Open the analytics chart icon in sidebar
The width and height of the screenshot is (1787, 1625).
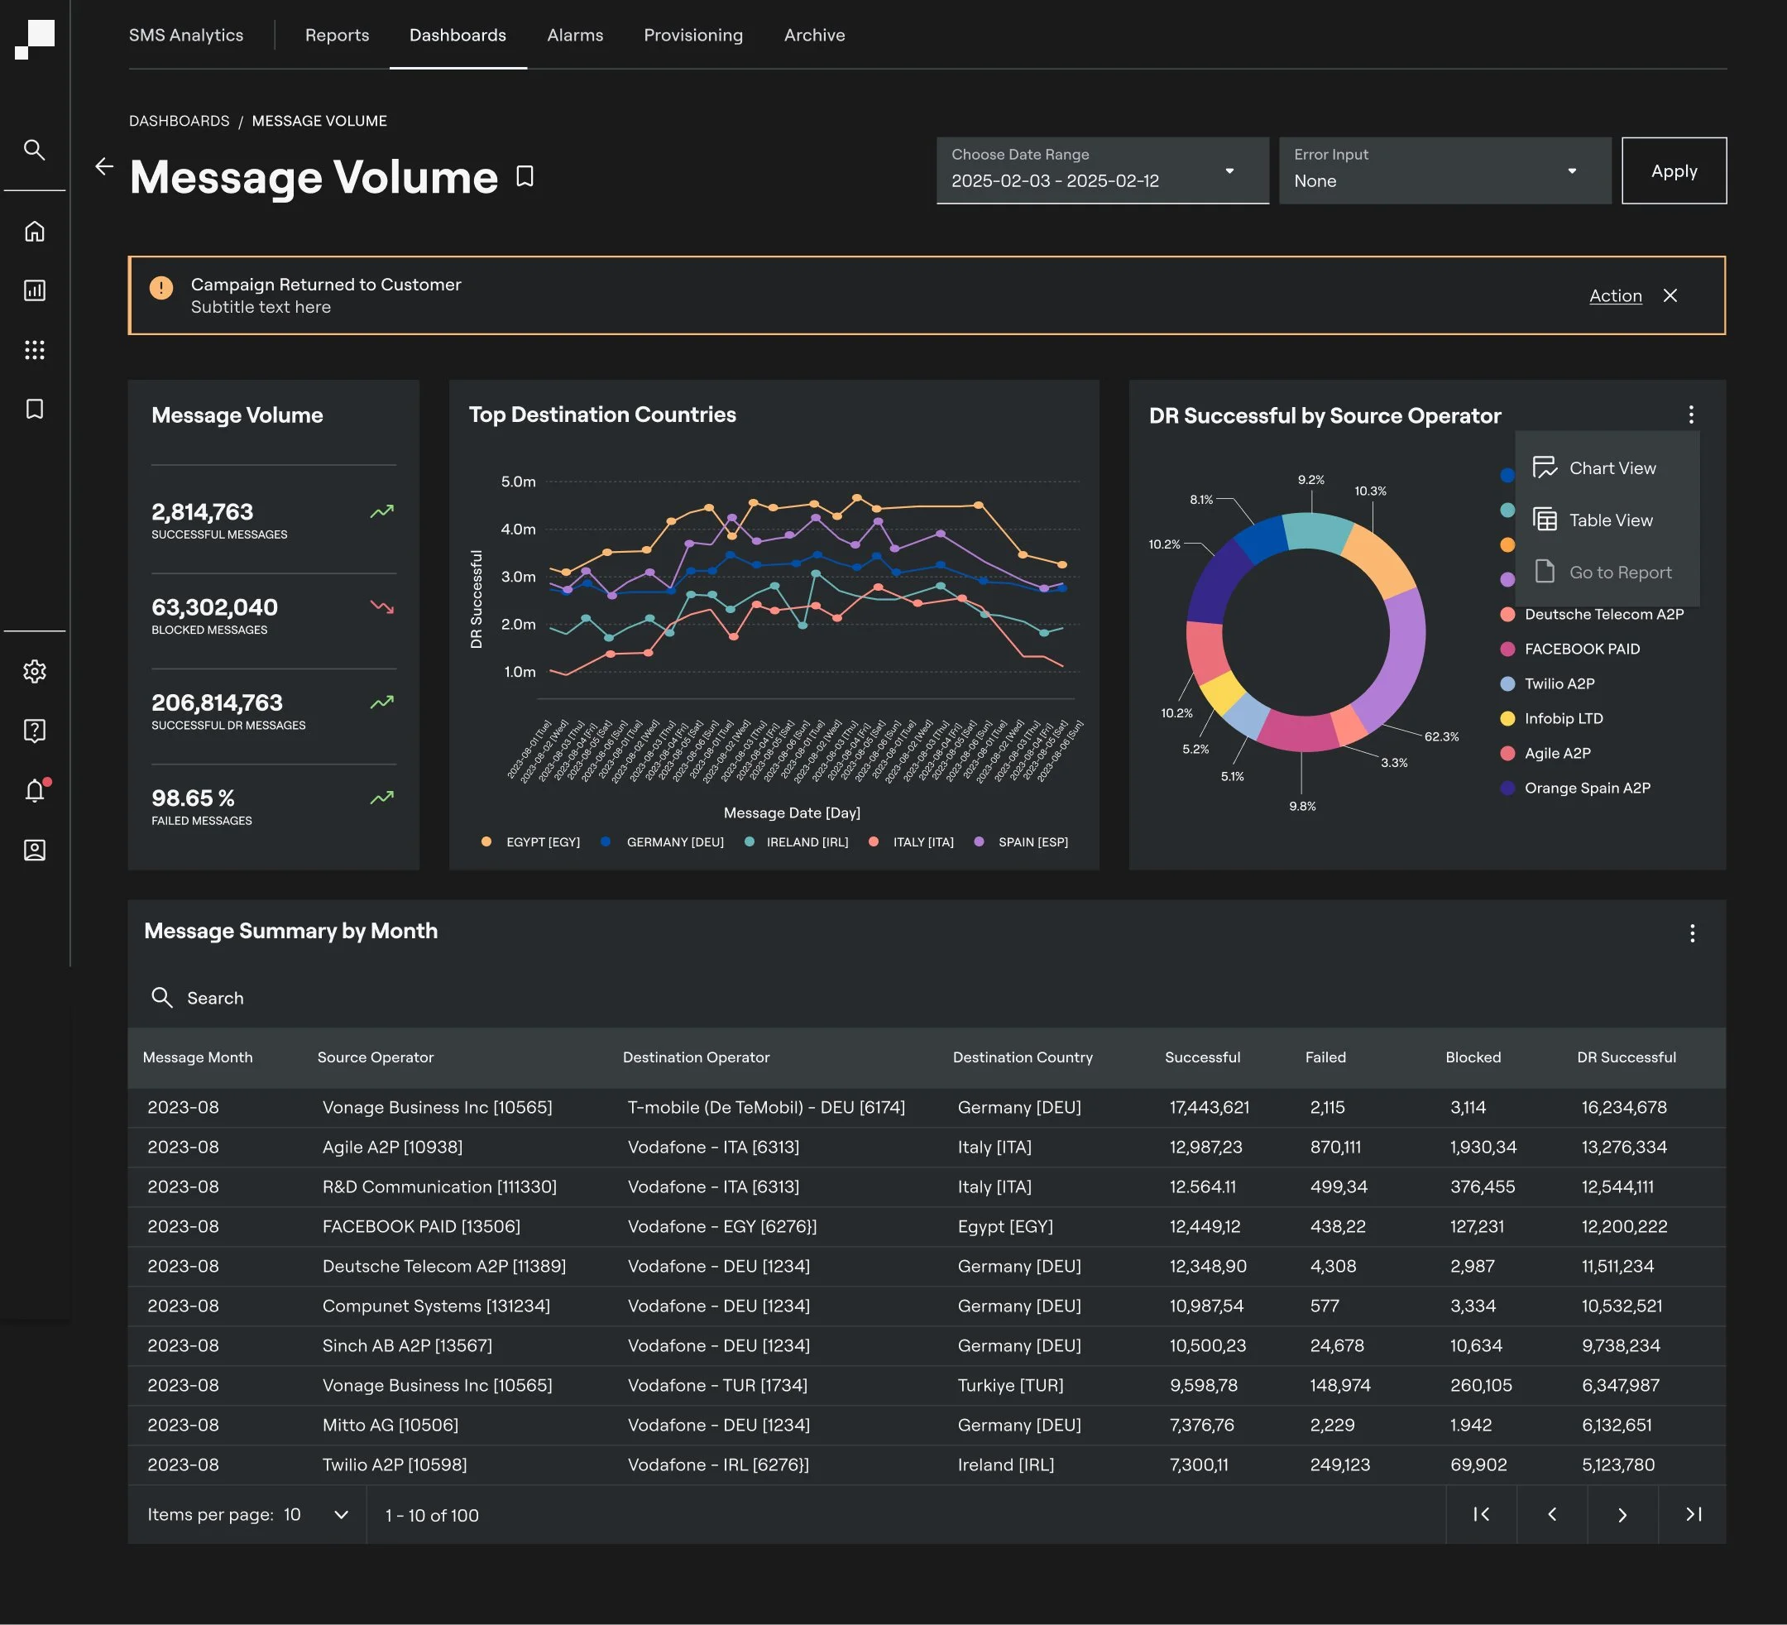35,290
